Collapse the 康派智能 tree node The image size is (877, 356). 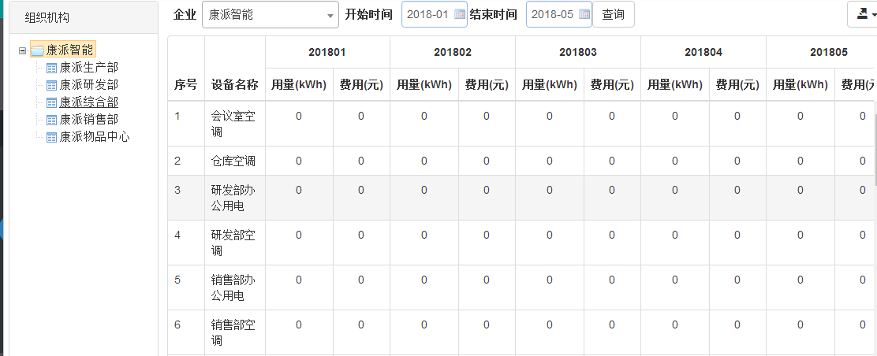tap(22, 50)
